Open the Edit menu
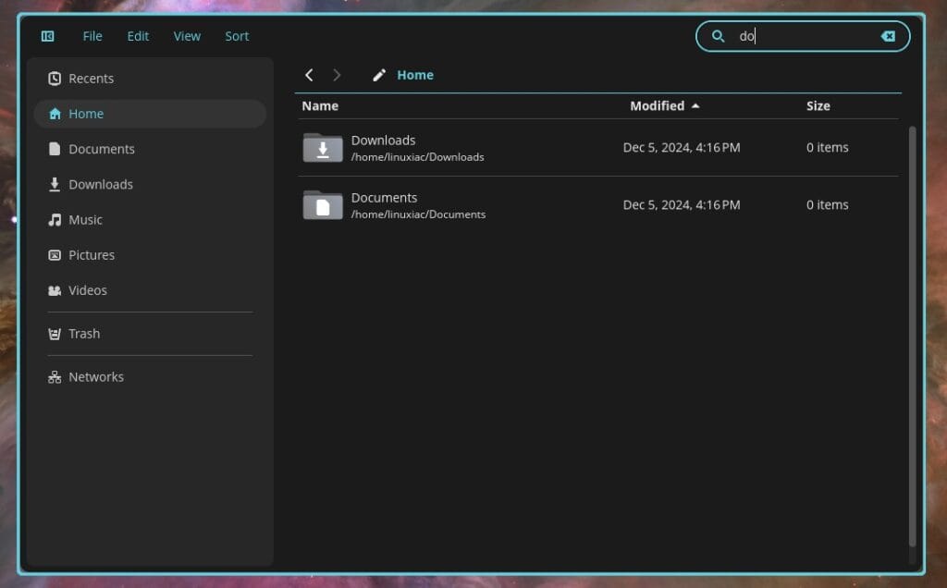 138,36
